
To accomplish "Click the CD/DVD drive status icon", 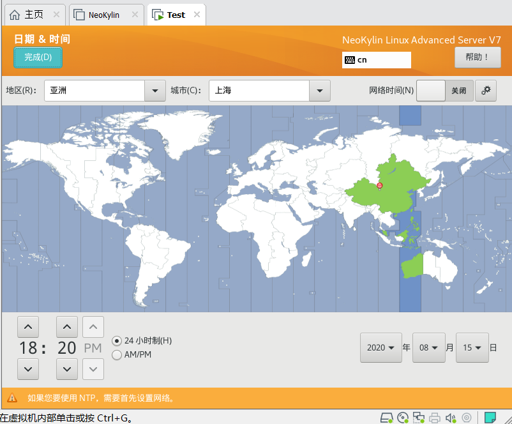I will (403, 418).
